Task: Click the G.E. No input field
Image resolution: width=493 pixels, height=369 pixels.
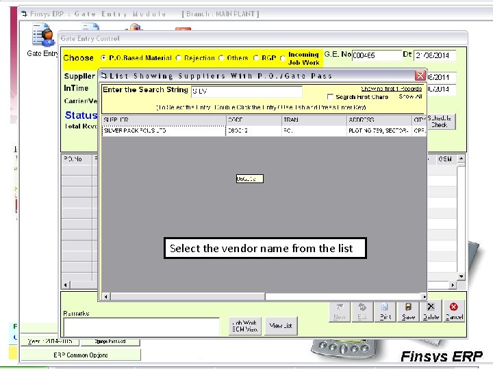Action: pyautogui.click(x=377, y=55)
